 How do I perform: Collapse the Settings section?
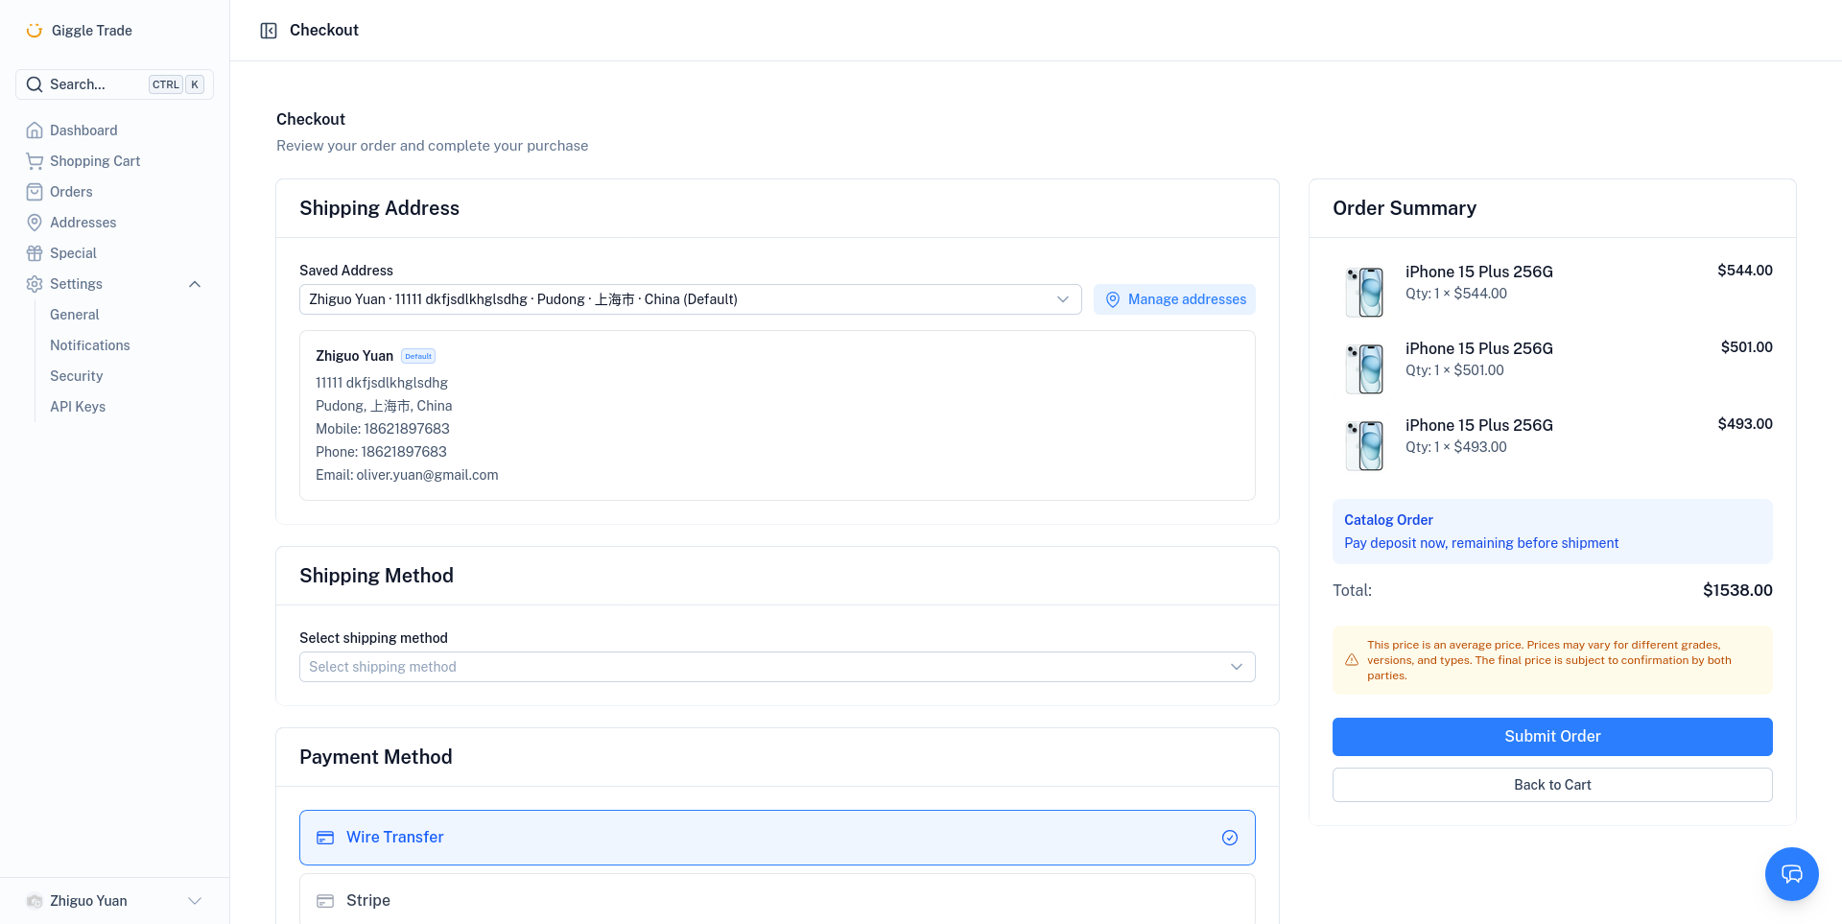coord(195,283)
